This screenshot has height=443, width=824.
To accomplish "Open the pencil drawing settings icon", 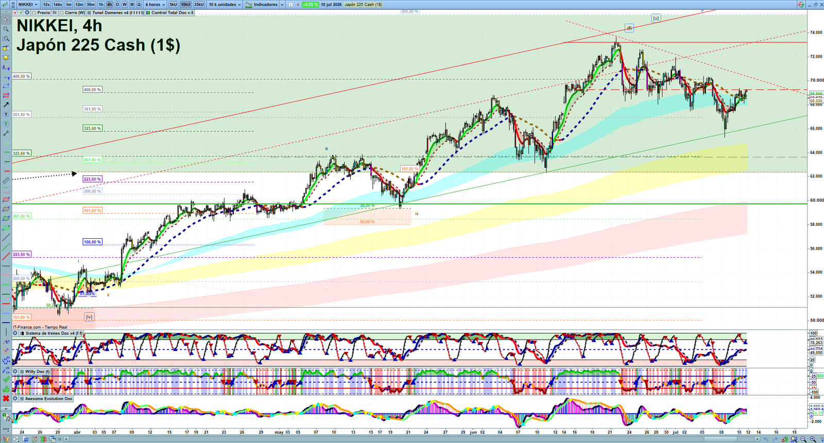I will [6, 439].
